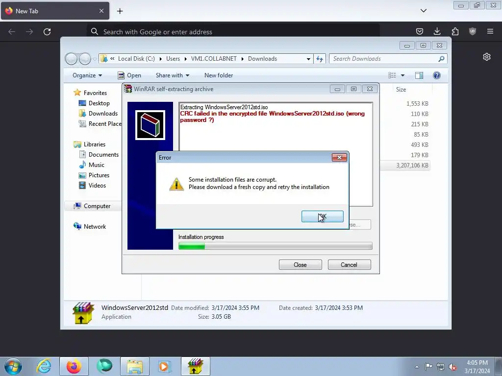Select the Downloads breadcrumb segment
This screenshot has width=502, height=376.
[263, 59]
